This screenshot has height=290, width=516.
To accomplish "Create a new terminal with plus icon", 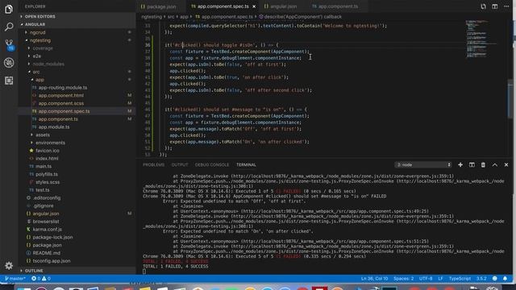I will (x=460, y=164).
